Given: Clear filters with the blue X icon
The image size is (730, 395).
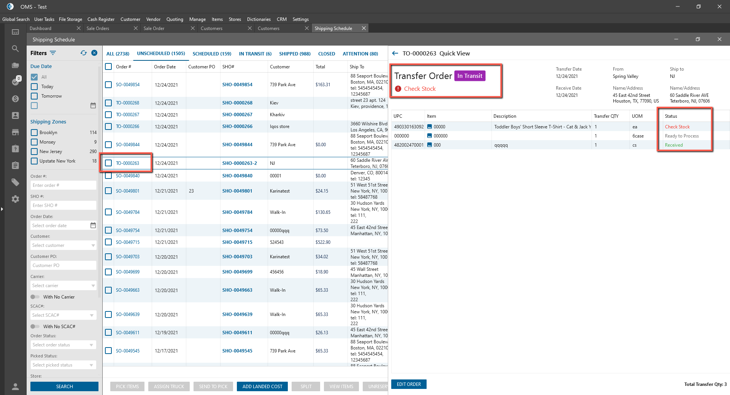Looking at the screenshot, I should point(94,53).
